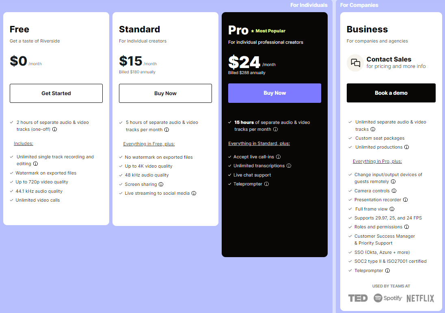The width and height of the screenshot is (445, 313).
Task: Select the For Companies tab label
Action: click(359, 5)
